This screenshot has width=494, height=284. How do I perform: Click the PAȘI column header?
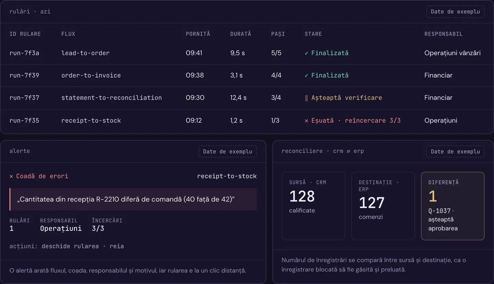278,34
